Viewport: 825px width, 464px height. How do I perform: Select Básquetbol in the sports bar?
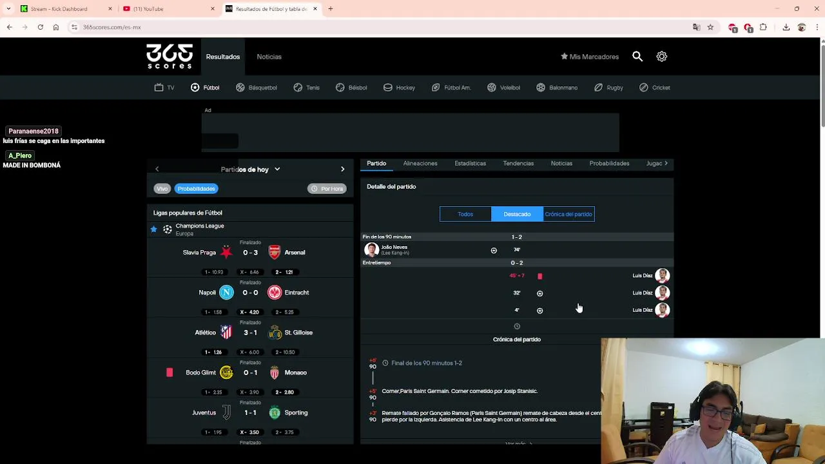pyautogui.click(x=257, y=88)
